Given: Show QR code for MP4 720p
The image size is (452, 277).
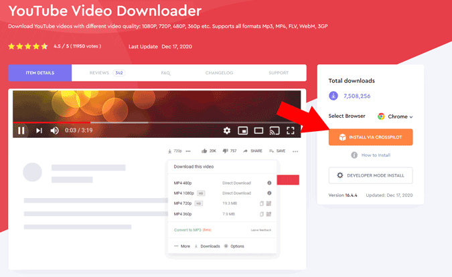Looking at the screenshot, I should [x=269, y=203].
